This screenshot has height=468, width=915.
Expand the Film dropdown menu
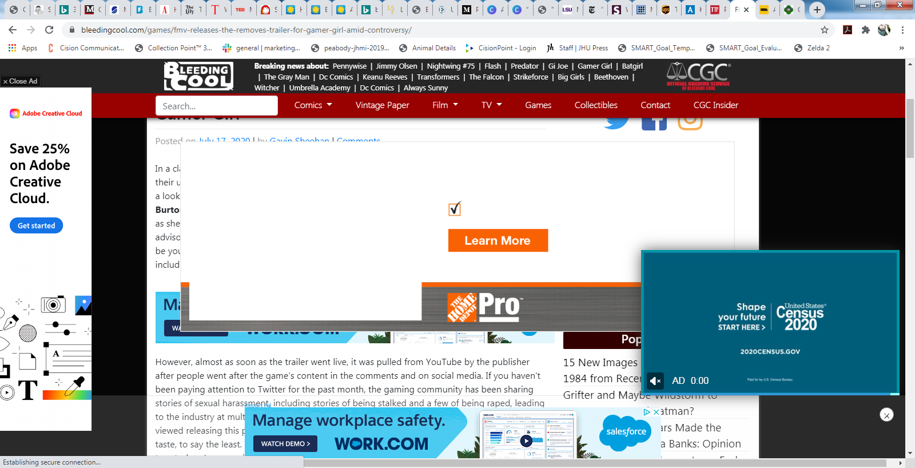pyautogui.click(x=445, y=105)
